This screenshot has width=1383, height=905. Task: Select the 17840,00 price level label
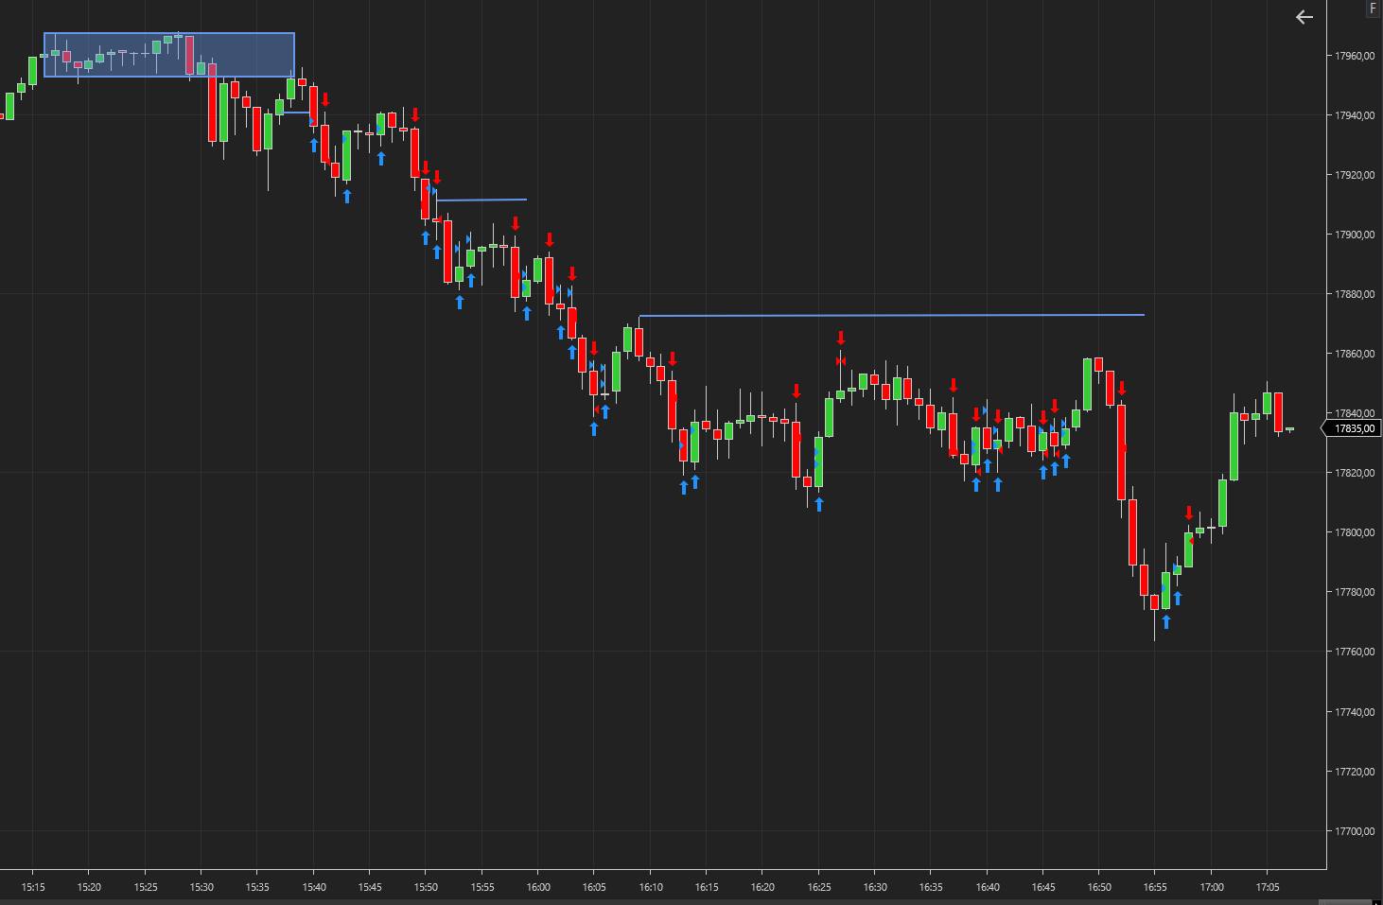1355,413
